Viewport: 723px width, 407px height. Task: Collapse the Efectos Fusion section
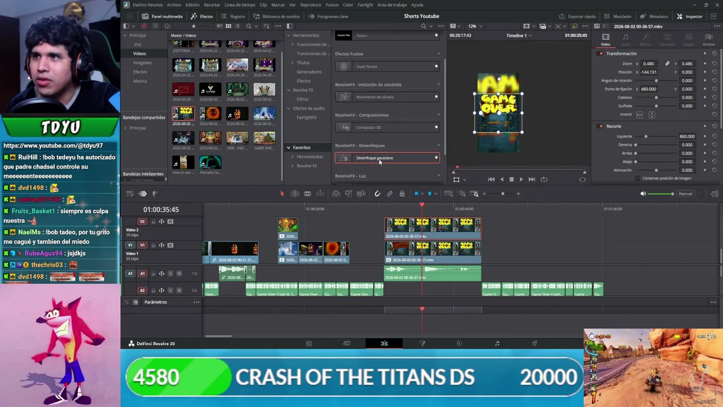(x=439, y=54)
